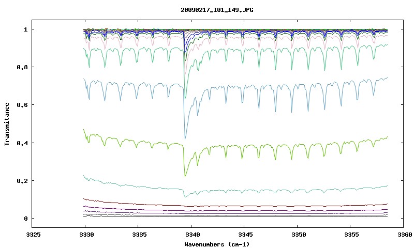The height and width of the screenshot is (248, 414).
Task: Click the y-axis tick label 0.8
Action: tap(22, 67)
